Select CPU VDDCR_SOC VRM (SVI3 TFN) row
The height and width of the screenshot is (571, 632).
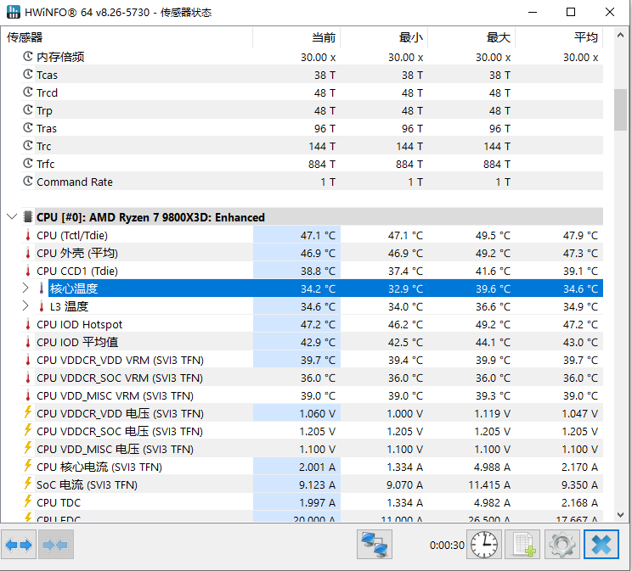312,378
